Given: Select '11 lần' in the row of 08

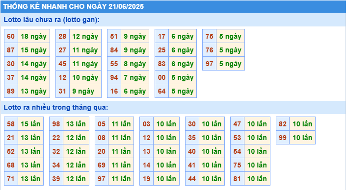Looking at the screenshot, I should [x=121, y=138].
